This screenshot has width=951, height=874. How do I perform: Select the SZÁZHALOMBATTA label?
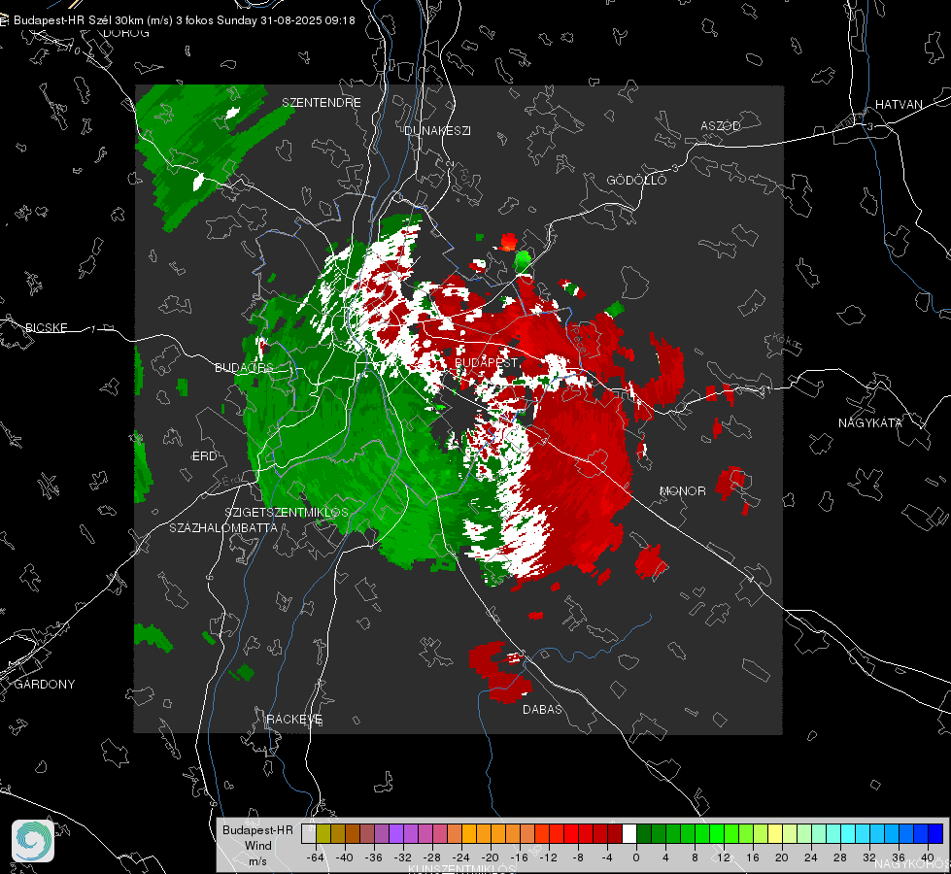pos(223,527)
